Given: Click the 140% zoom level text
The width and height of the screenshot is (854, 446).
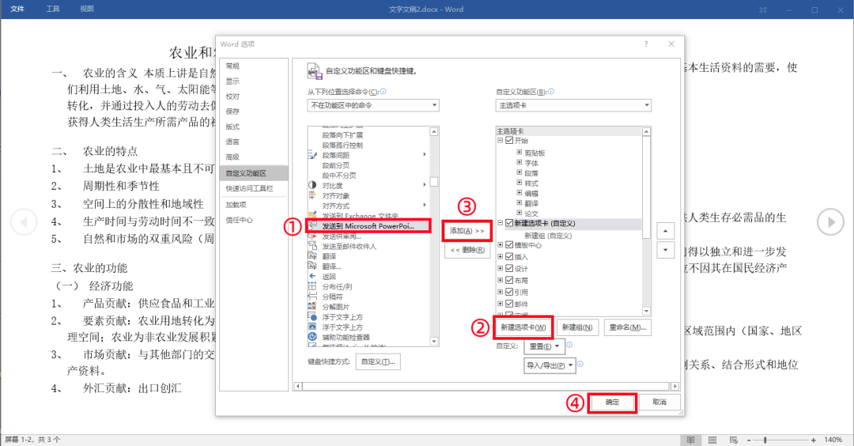Looking at the screenshot, I should click(x=833, y=440).
